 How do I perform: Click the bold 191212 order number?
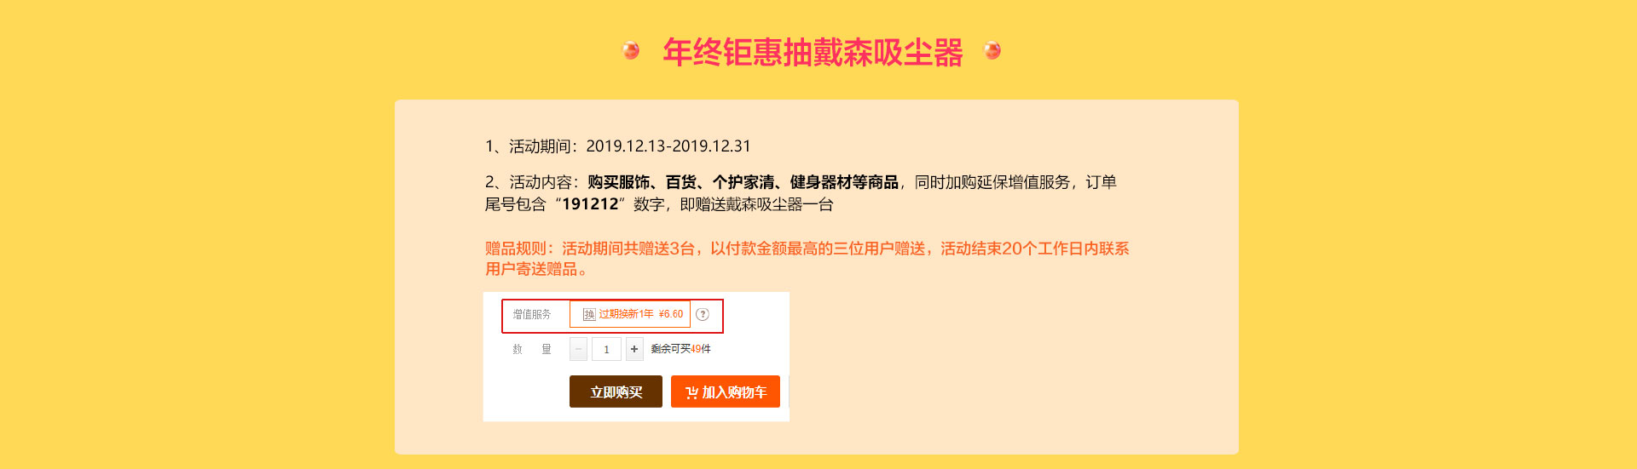(x=590, y=204)
